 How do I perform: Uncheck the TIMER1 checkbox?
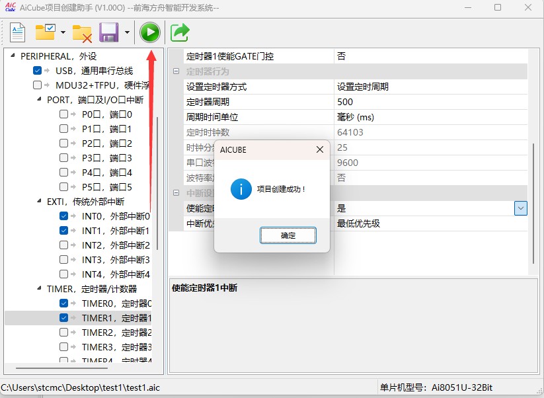tap(63, 318)
